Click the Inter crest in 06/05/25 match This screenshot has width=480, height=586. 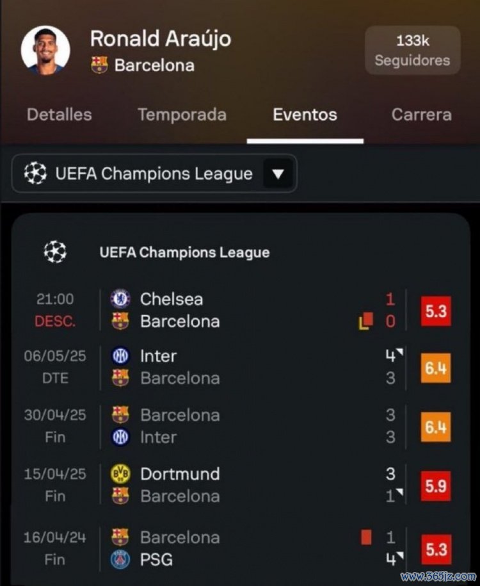click(x=120, y=356)
